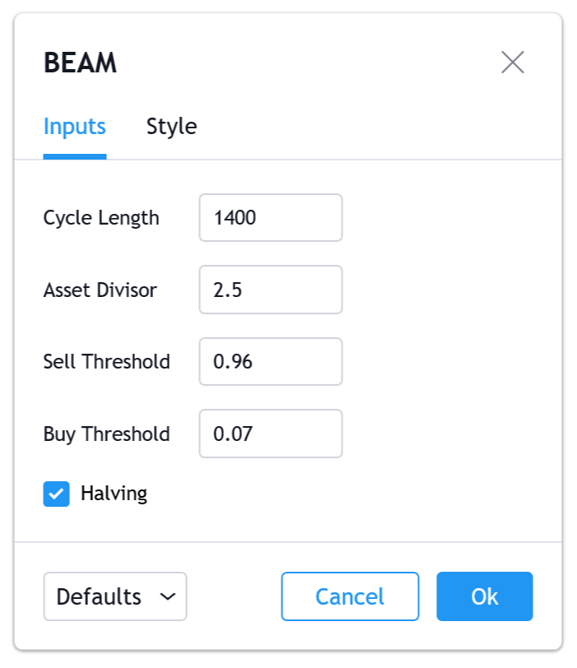The height and width of the screenshot is (668, 577).
Task: Select the Sell Threshold input box
Action: pyautogui.click(x=270, y=361)
